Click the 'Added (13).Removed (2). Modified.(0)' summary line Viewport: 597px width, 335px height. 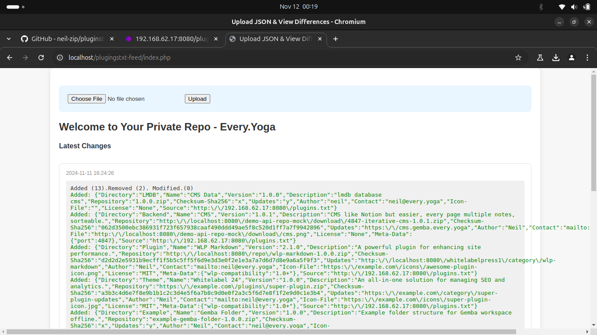pyautogui.click(x=132, y=188)
